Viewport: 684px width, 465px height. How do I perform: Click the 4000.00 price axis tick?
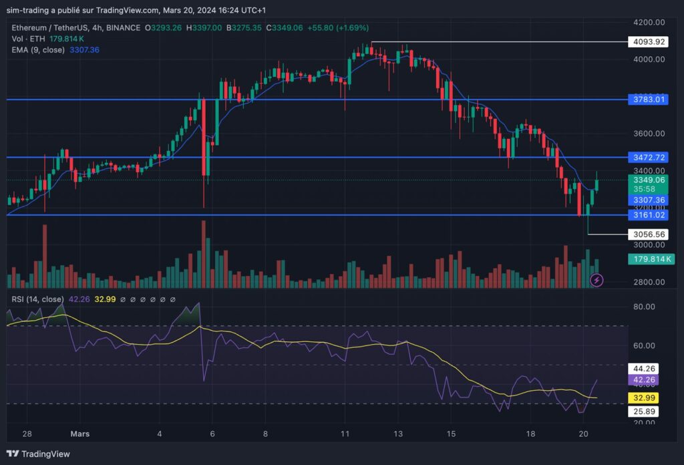click(x=649, y=59)
